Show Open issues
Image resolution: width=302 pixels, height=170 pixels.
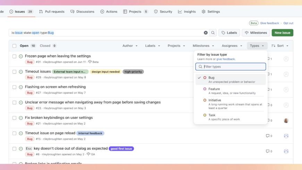(27, 46)
